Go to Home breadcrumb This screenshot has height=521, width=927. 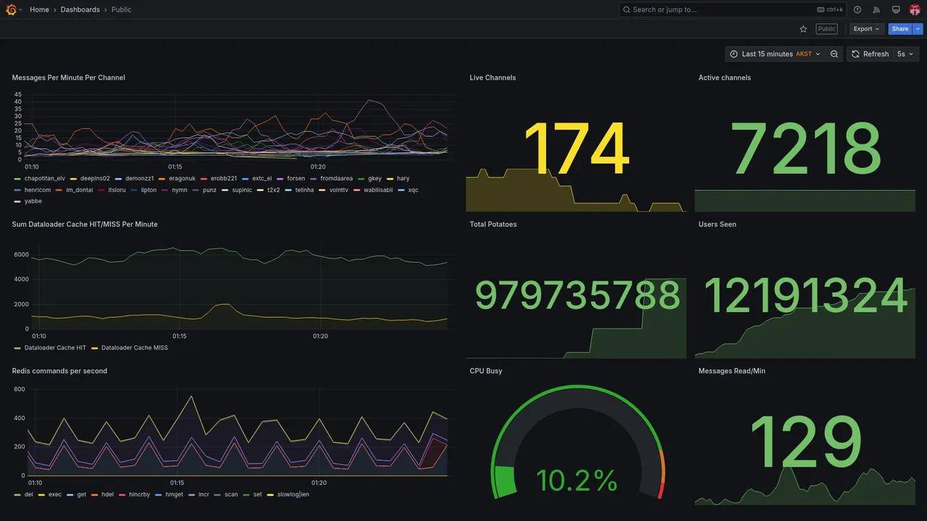point(39,9)
